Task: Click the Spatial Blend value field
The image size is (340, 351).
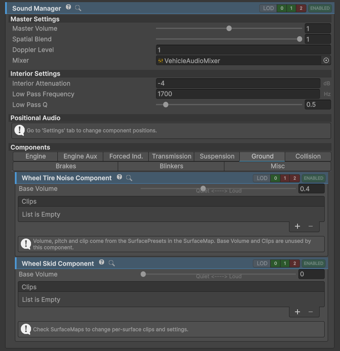Action: (x=317, y=39)
